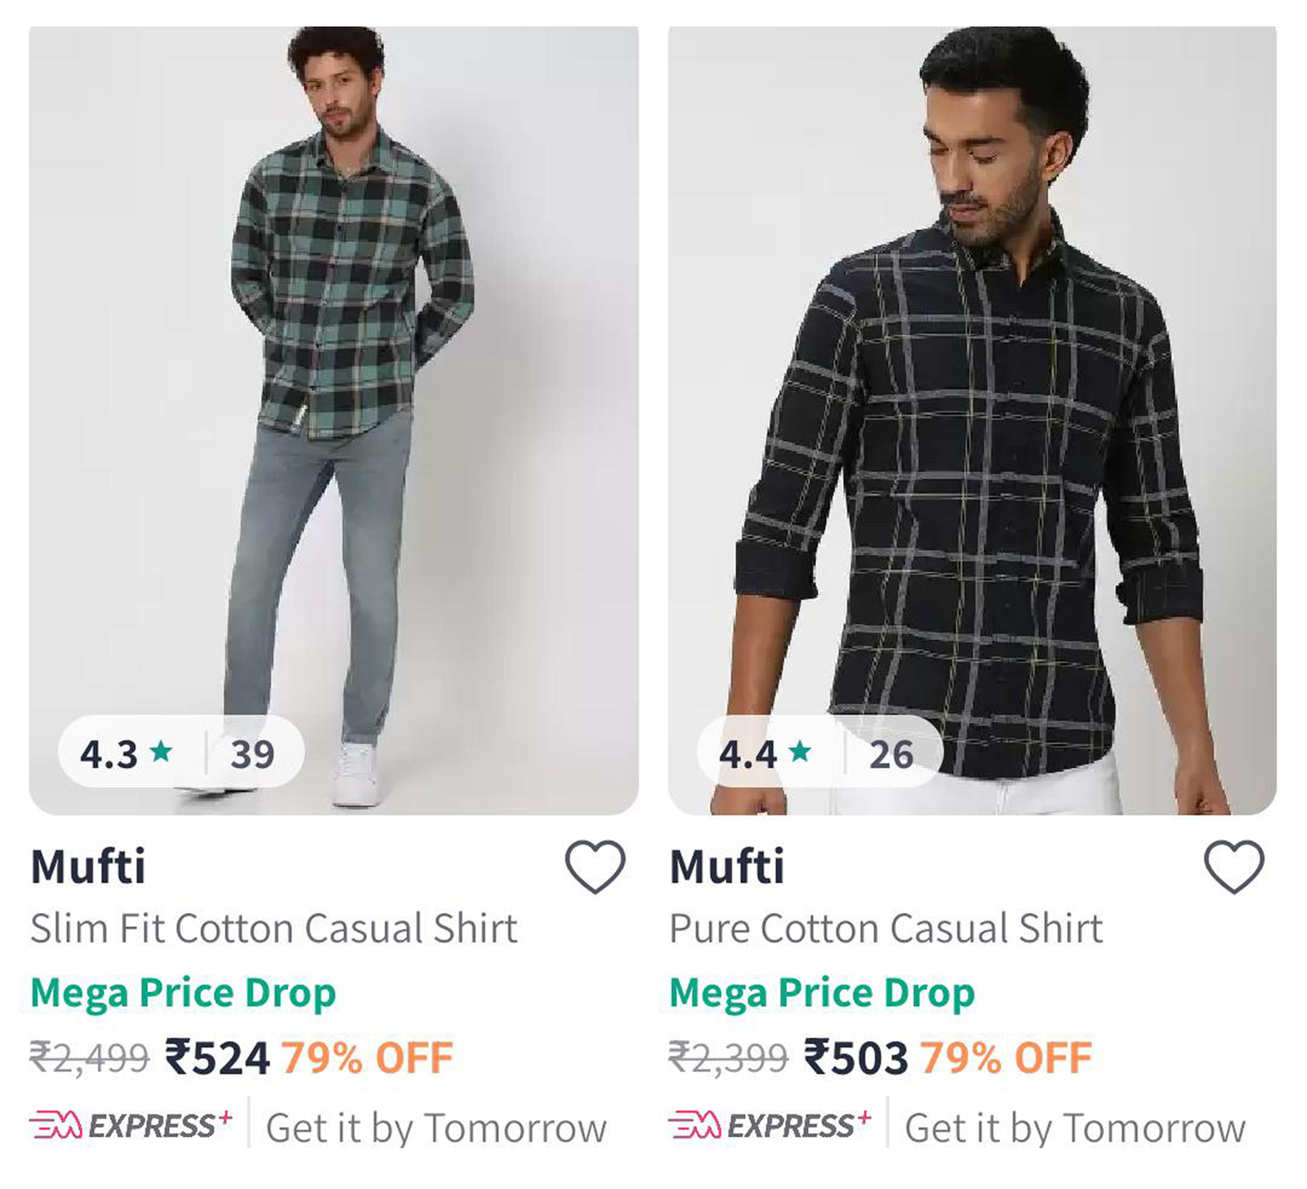Click Mufti brand name on left product

(88, 866)
